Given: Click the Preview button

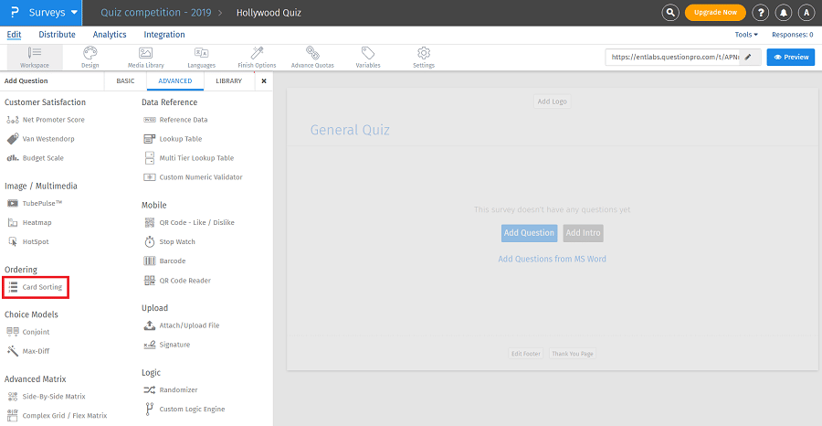Looking at the screenshot, I should click(791, 58).
